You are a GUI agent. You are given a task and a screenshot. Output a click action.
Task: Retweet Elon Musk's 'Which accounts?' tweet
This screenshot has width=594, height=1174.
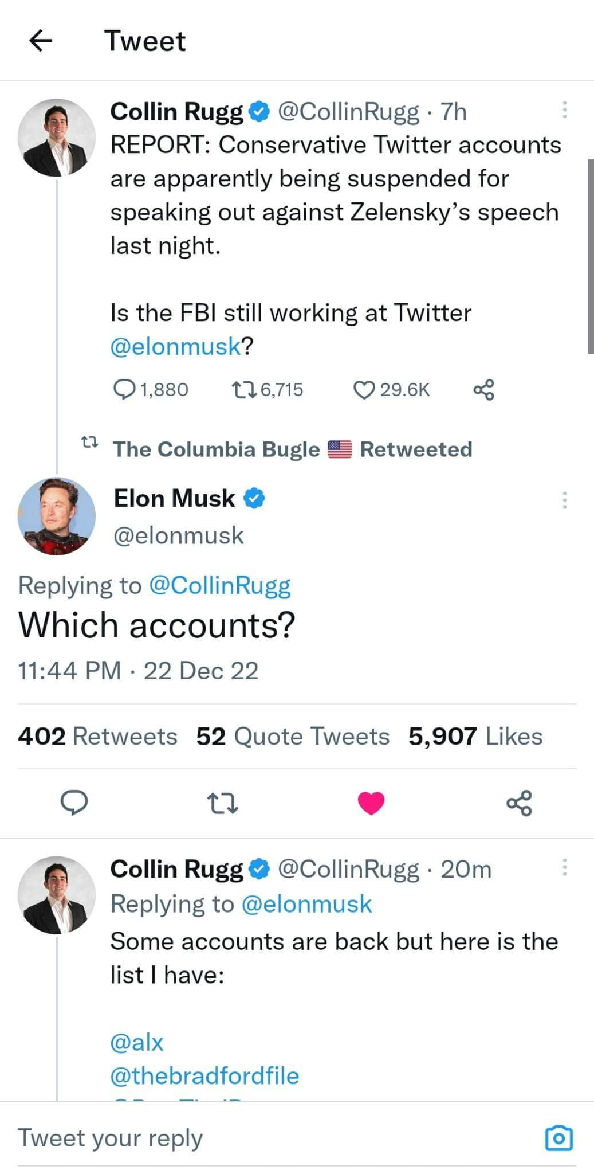point(222,803)
